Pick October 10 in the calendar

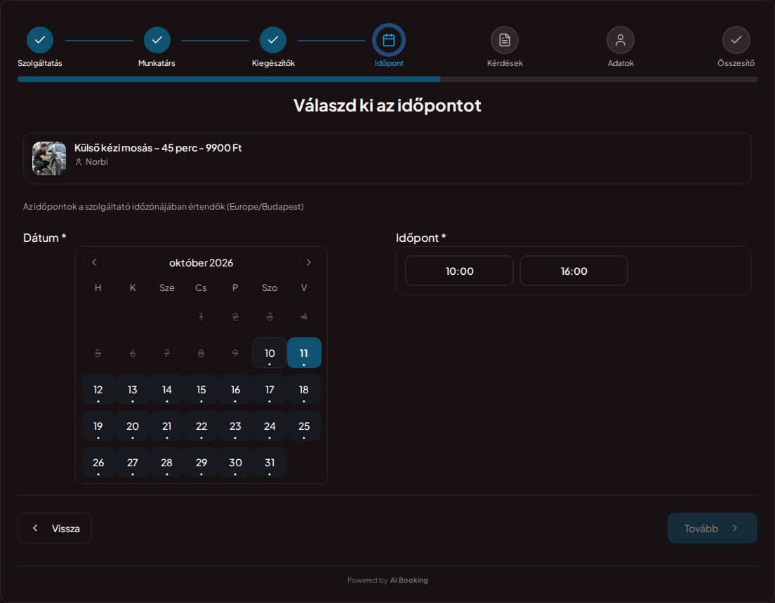pos(270,353)
